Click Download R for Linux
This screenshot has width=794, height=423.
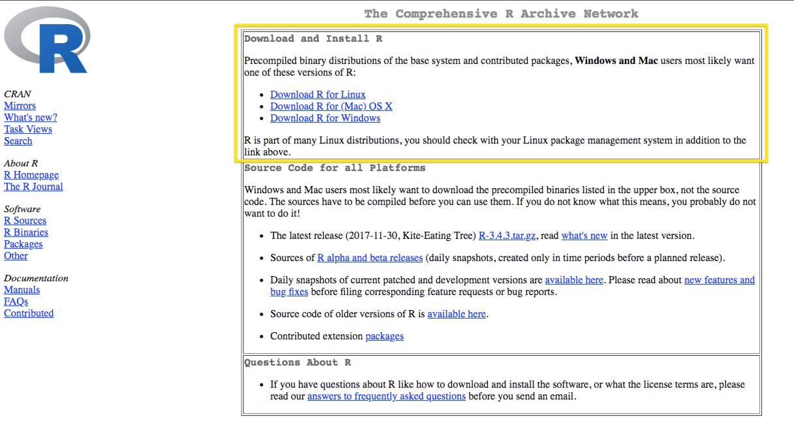pos(318,95)
